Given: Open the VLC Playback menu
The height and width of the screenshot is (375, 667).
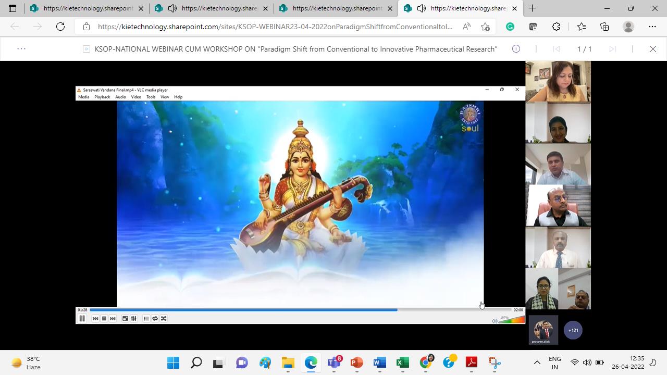Looking at the screenshot, I should (x=102, y=97).
